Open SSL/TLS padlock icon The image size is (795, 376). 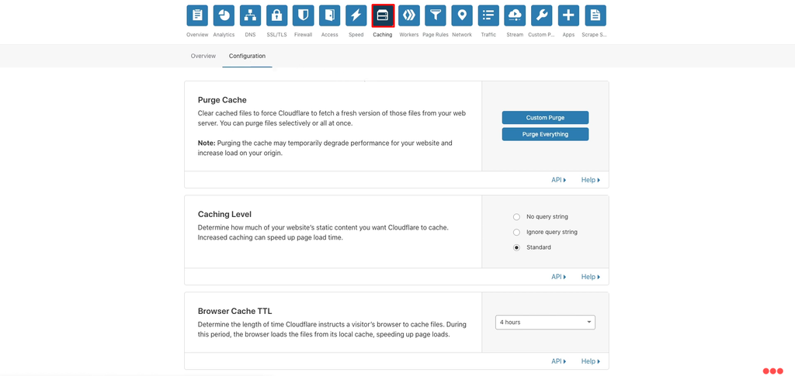click(x=276, y=16)
